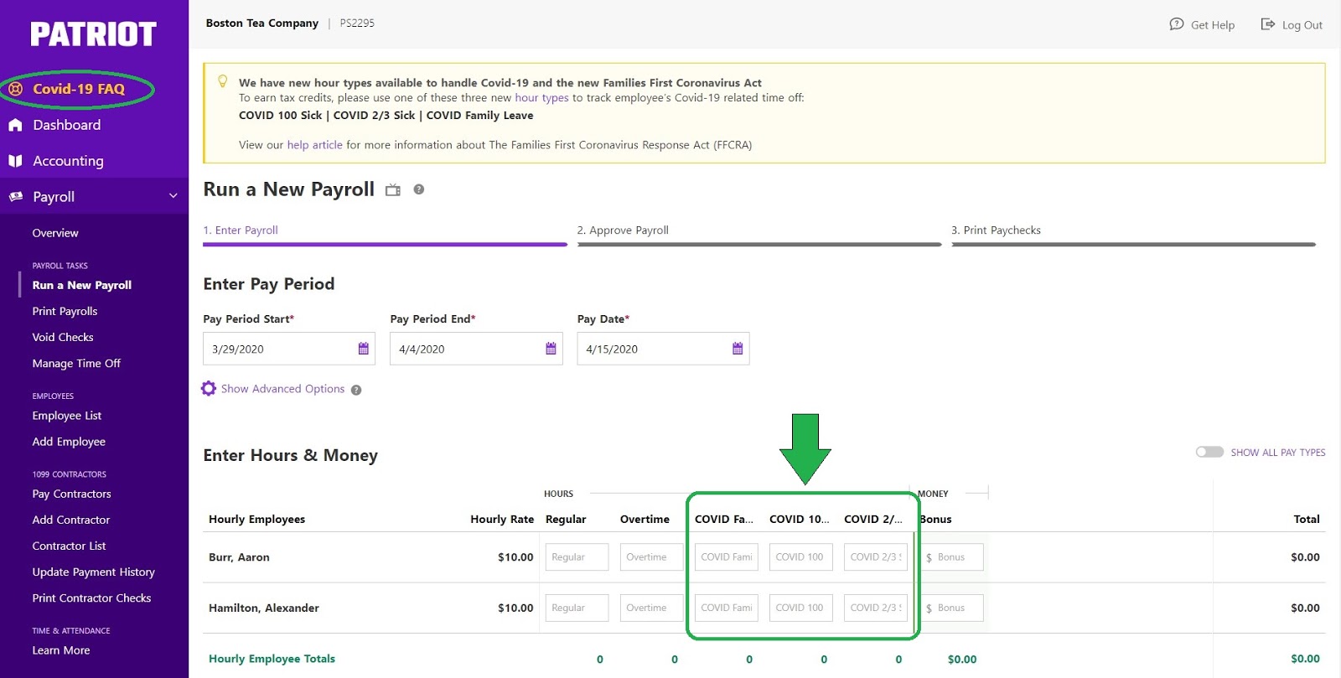This screenshot has height=678, width=1341.
Task: Open the video tutorial icon beside Run a New Payroll
Action: (393, 190)
